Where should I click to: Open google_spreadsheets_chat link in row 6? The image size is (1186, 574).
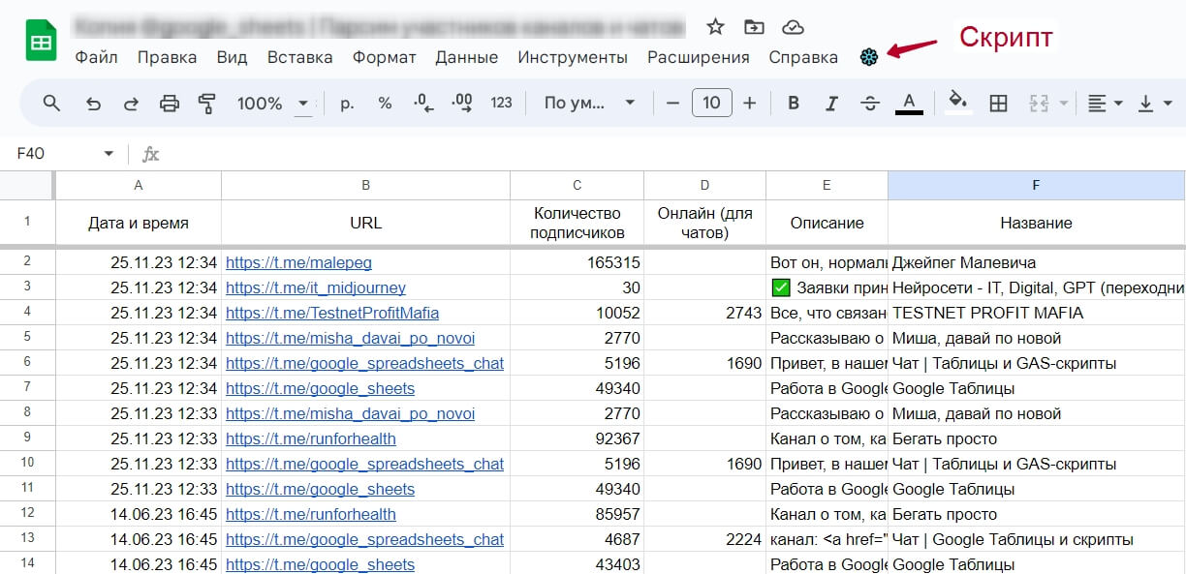pos(364,363)
